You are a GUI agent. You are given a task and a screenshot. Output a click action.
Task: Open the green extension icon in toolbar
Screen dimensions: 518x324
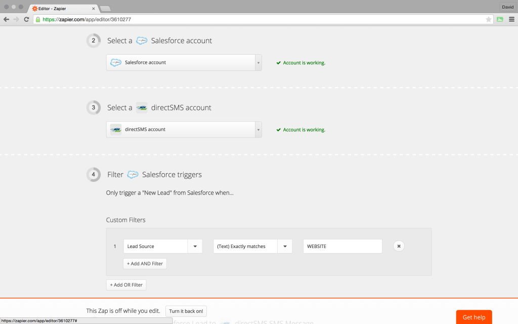tap(500, 20)
